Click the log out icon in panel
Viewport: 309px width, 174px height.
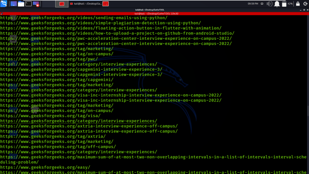pos(305,4)
